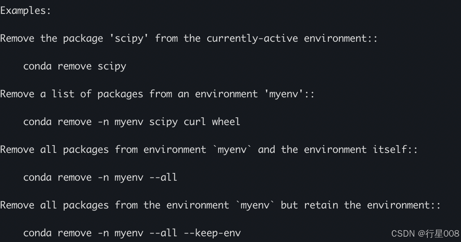461x242 pixels.
Task: Click the backticked `myenv` before 'but retain'
Action: click(x=255, y=205)
